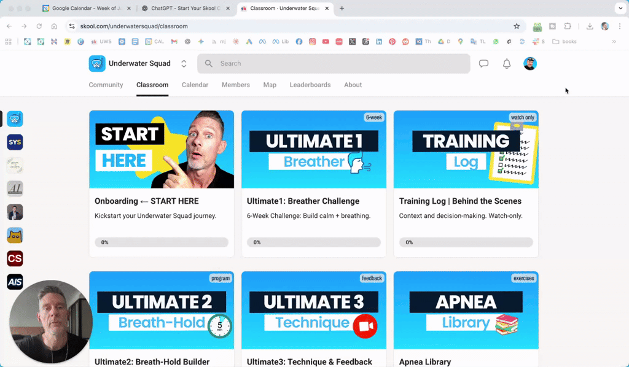Open Ultimate2: Breath-Hold Builder title
The image size is (629, 367).
click(152, 362)
